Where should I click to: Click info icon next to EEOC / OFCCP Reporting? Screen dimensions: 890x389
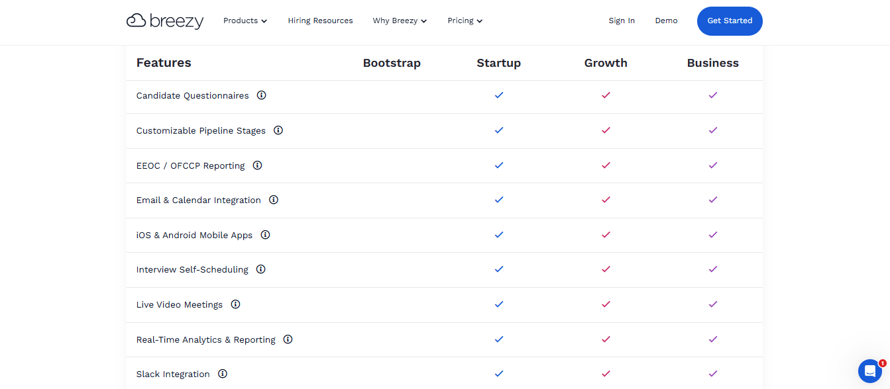257,165
